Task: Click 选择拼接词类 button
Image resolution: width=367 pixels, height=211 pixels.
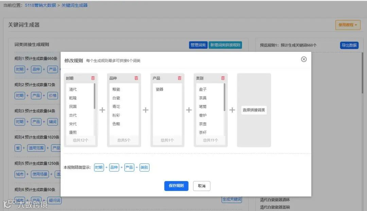Action: 254,110
